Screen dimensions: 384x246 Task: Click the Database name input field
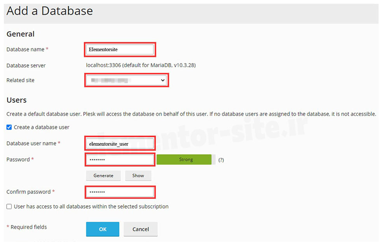pyautogui.click(x=120, y=50)
